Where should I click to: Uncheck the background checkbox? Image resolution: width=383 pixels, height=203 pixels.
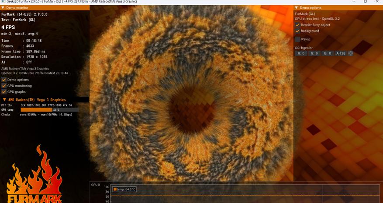click(297, 31)
